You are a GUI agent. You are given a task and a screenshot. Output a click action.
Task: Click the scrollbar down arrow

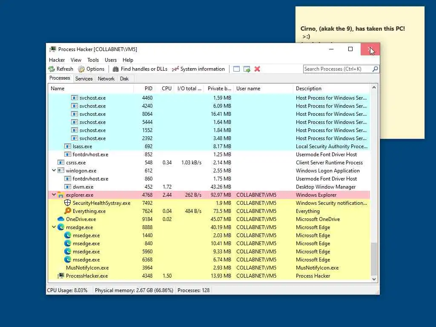[374, 279]
